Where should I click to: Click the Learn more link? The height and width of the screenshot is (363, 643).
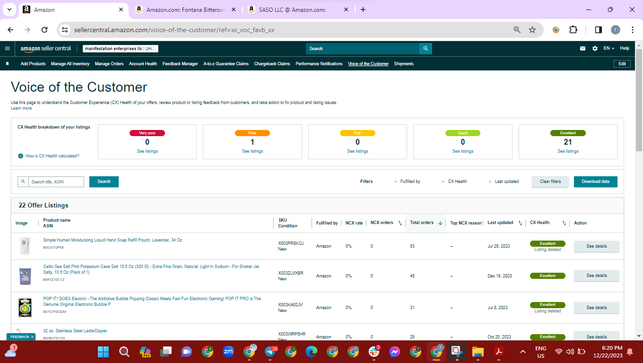(21, 108)
